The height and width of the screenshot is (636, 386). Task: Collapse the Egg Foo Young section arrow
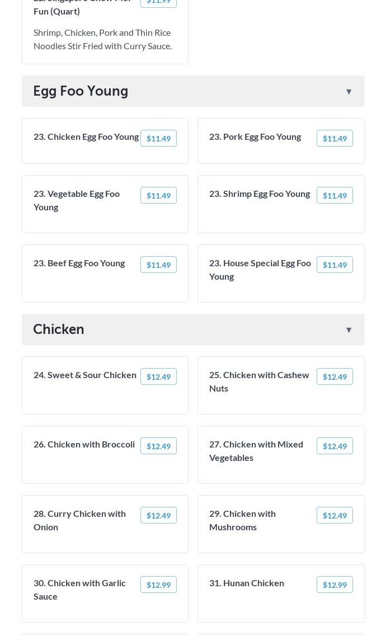pos(349,92)
